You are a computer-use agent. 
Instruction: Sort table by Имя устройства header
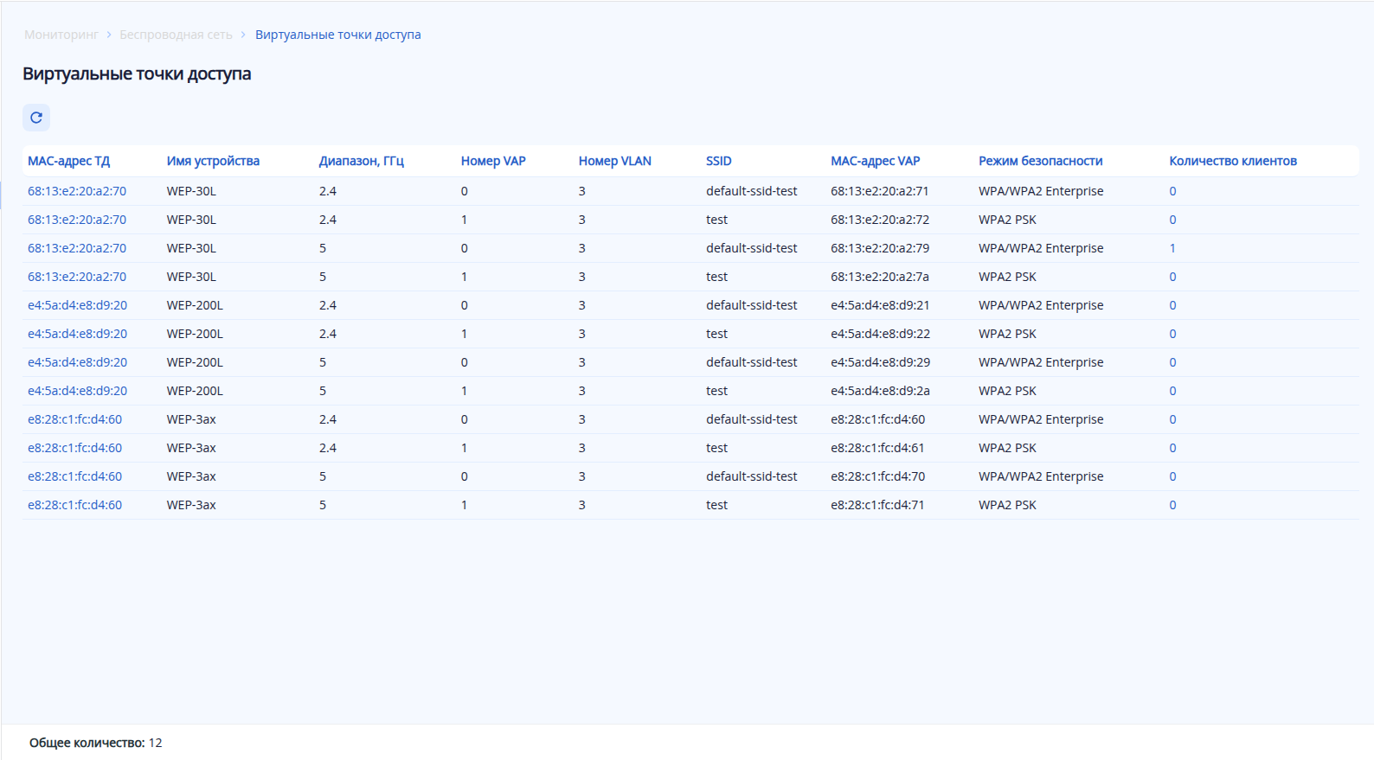[x=213, y=161]
